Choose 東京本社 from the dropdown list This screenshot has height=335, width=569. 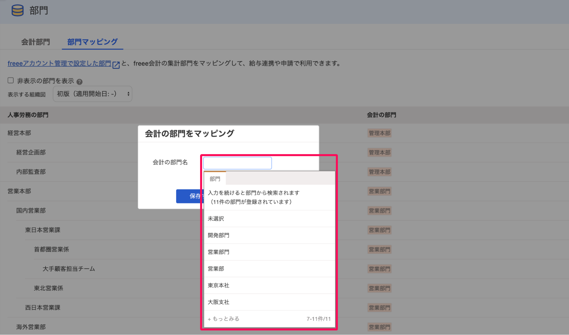[x=269, y=286]
